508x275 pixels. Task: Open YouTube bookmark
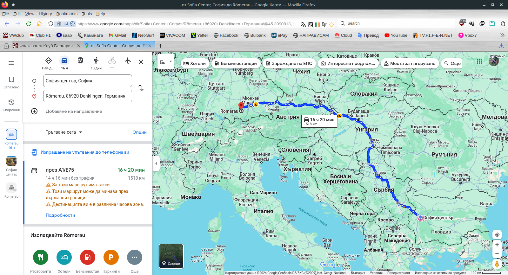pyautogui.click(x=396, y=35)
